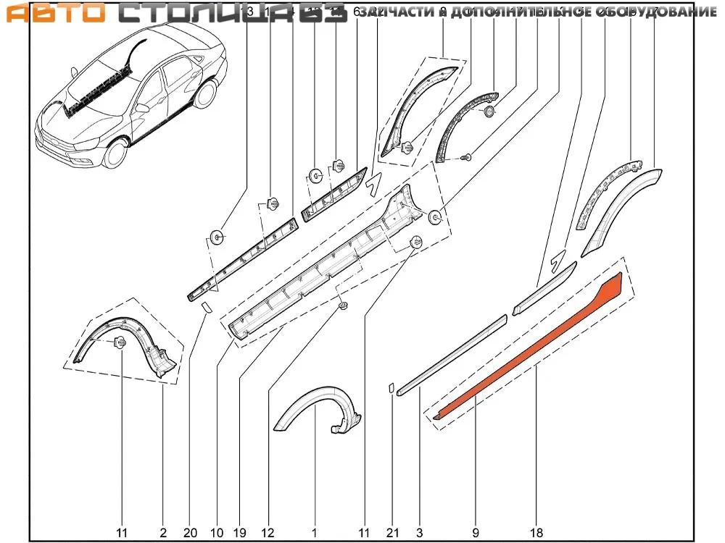The width and height of the screenshot is (725, 543).
Task: Click the rear wheel arch trim on right
Action: (x=623, y=206)
